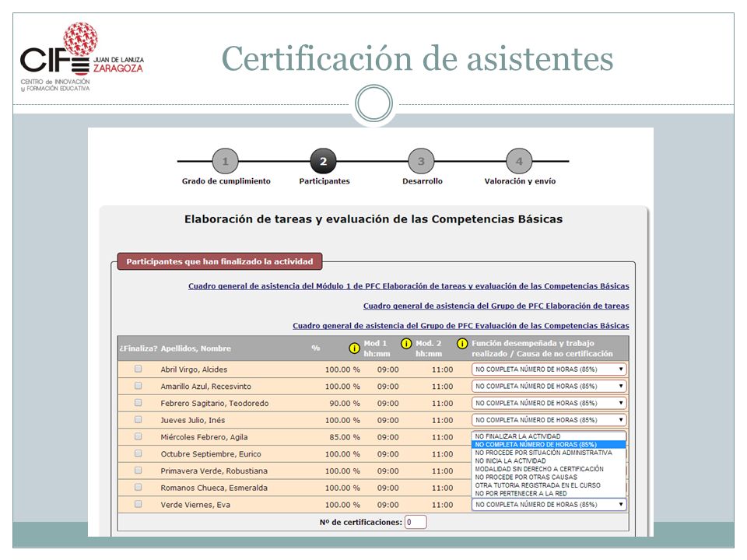747x560 pixels.
Task: Click the Participantes que han finalizado la actividad tab
Action: point(219,261)
